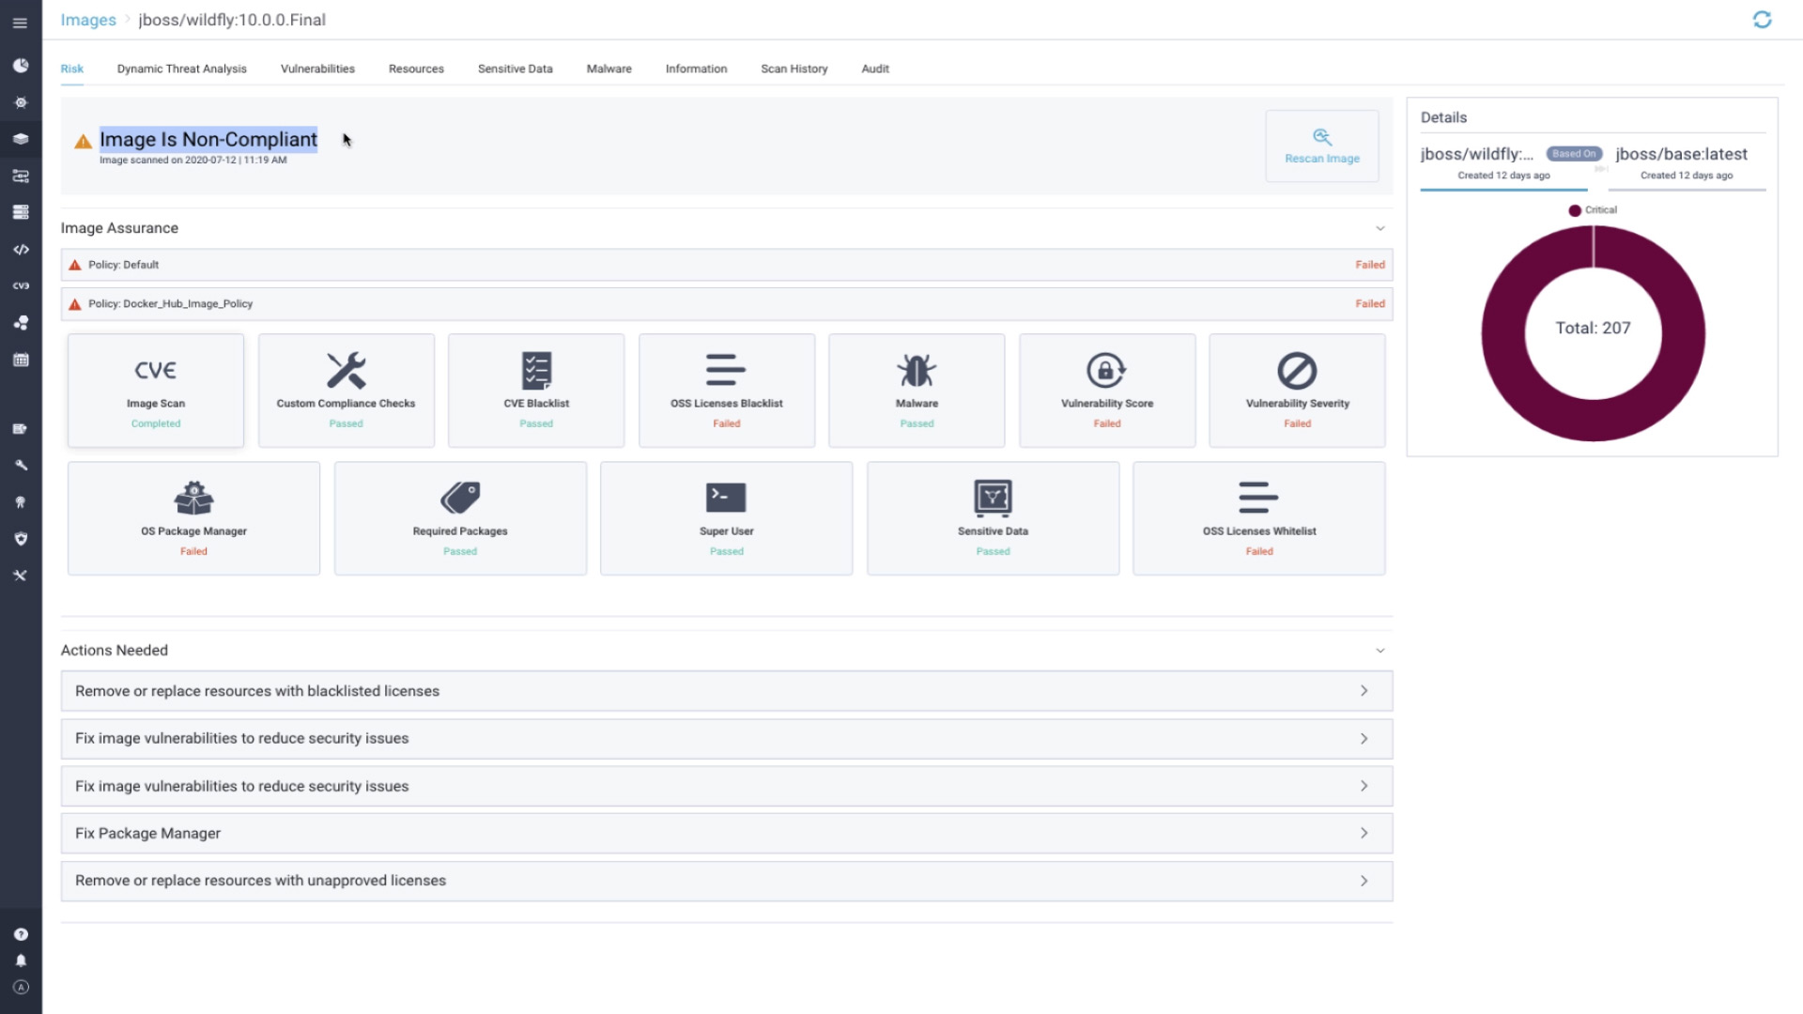
Task: Open the Sensitive Data card
Action: [993, 518]
